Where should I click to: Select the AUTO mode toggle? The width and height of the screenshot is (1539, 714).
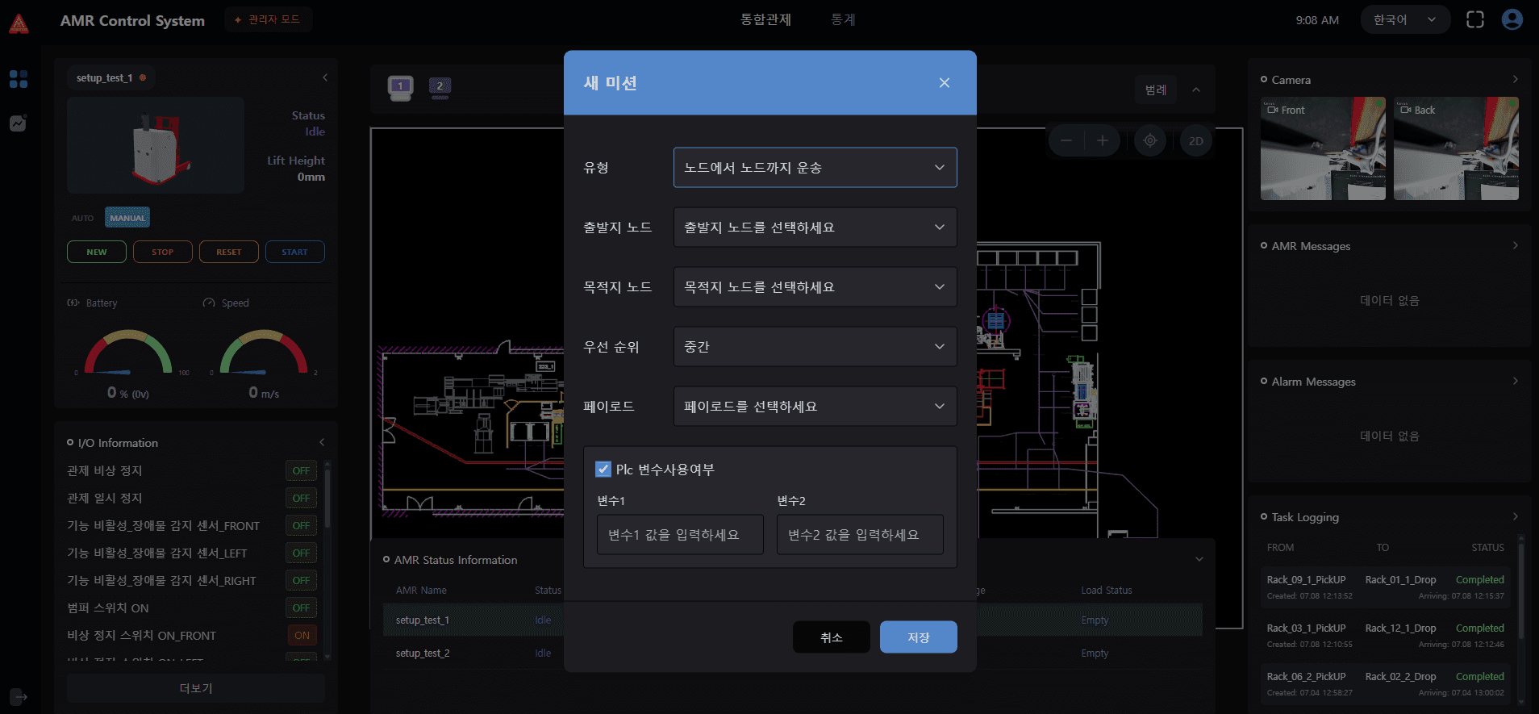[x=82, y=218]
